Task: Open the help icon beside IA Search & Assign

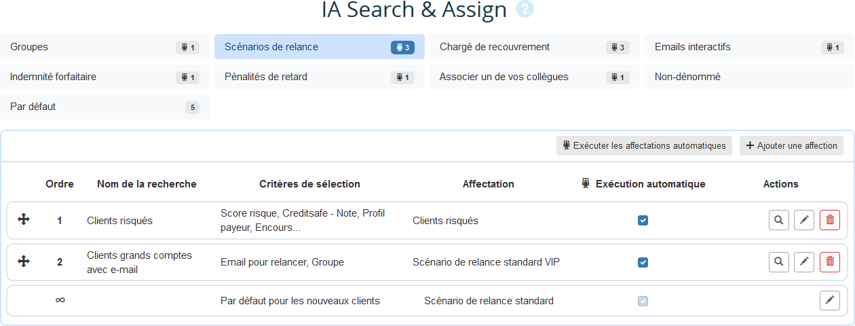Action: (x=525, y=10)
